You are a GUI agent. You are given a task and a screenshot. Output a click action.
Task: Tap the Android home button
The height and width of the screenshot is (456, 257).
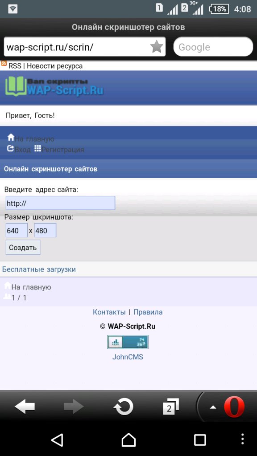128,440
